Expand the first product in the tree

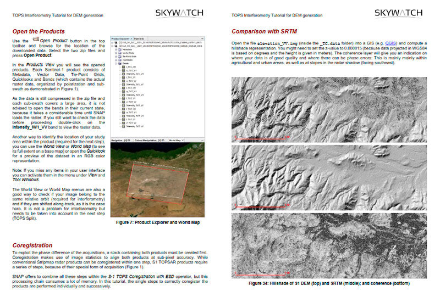click(112, 43)
